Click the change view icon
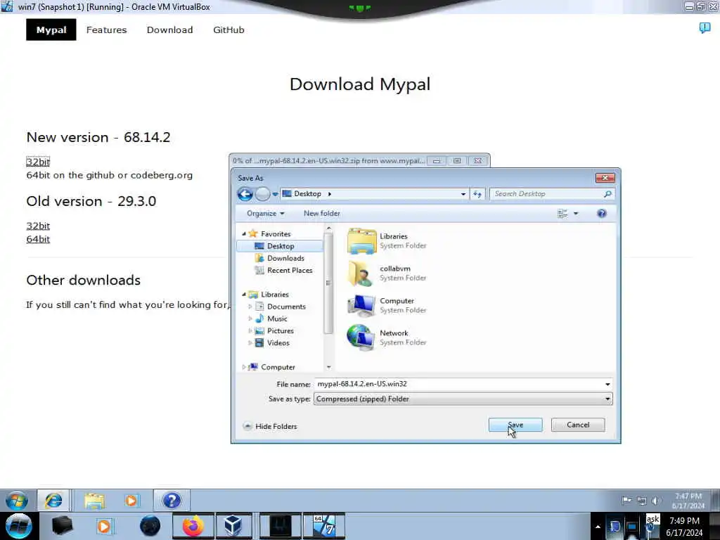 562,214
